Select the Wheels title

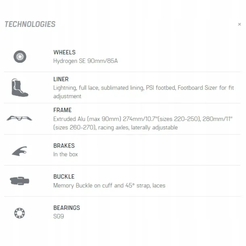[x=64, y=52]
